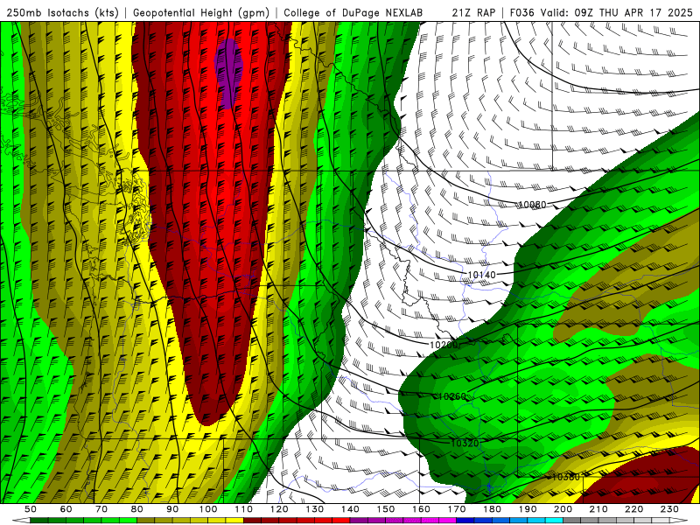The width and height of the screenshot is (700, 525).
Task: Click the 190 value on the color scale
Action: 528,509
